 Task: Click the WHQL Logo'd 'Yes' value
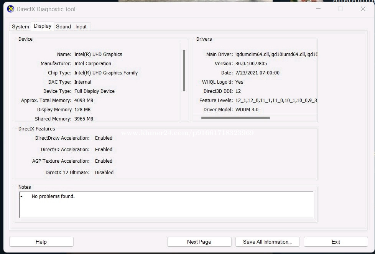click(x=239, y=82)
